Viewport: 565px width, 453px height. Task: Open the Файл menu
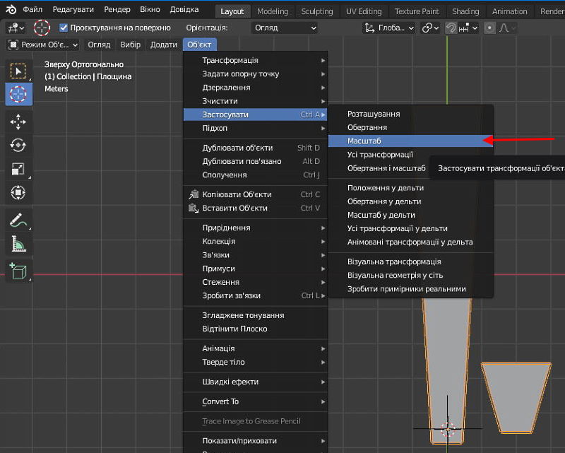click(x=32, y=9)
